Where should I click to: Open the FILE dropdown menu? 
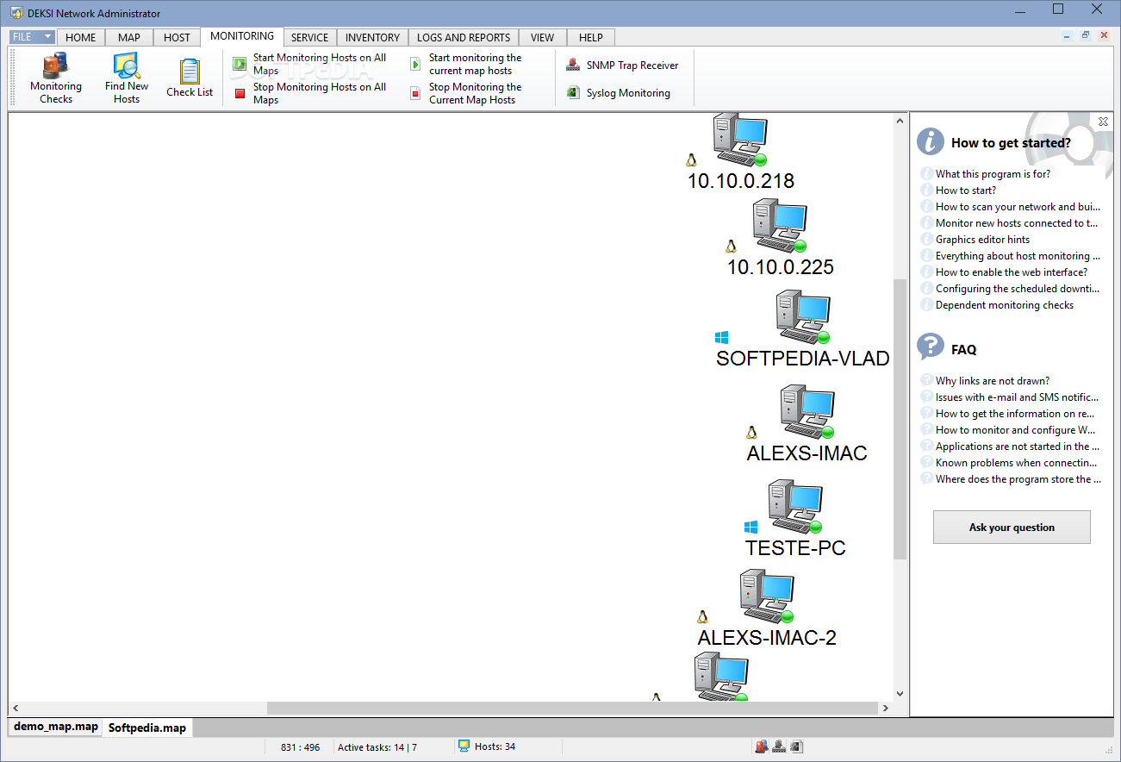pyautogui.click(x=33, y=37)
